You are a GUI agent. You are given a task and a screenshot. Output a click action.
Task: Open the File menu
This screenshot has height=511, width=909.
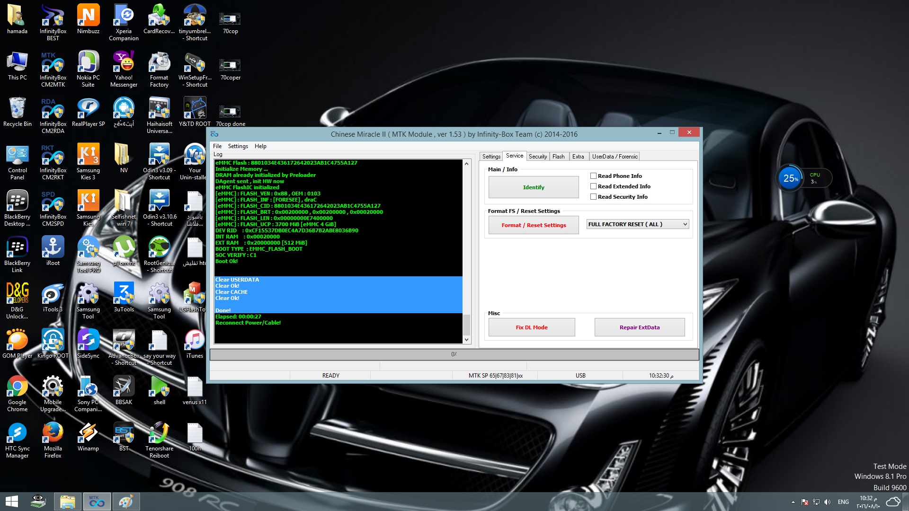tap(217, 146)
